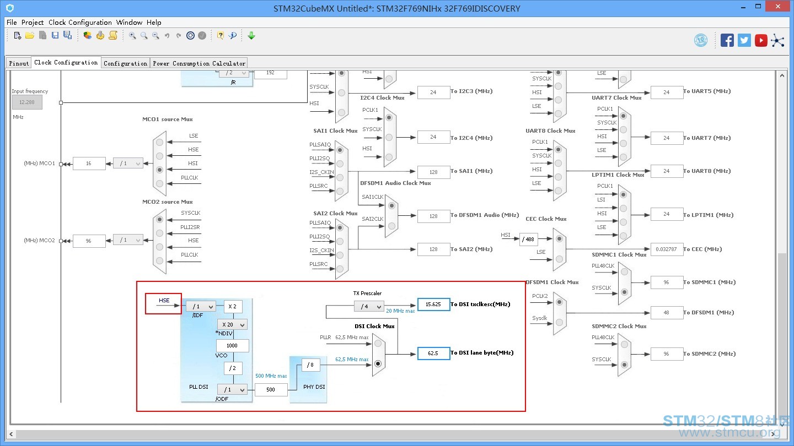This screenshot has height=446, width=794.
Task: Click the green download arrow icon
Action: tap(251, 36)
